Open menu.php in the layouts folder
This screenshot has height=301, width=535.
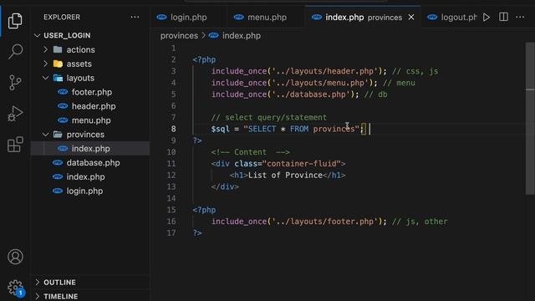pos(90,120)
